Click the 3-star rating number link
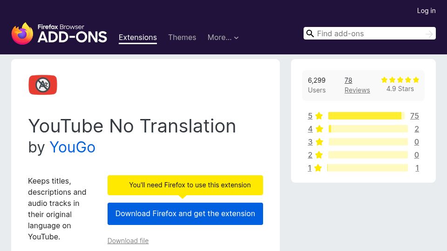Image resolution: width=447 pixels, height=251 pixels. pyautogui.click(x=310, y=142)
